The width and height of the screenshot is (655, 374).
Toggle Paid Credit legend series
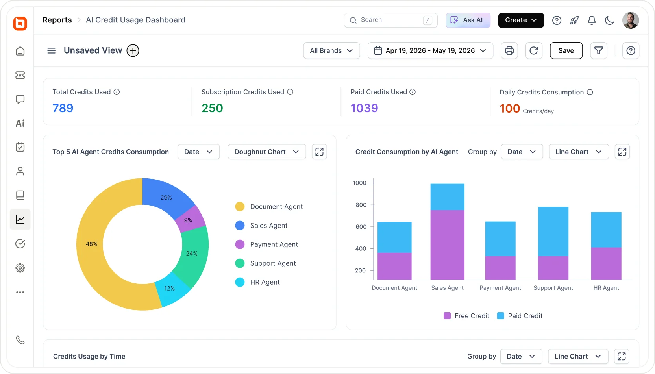click(x=520, y=316)
